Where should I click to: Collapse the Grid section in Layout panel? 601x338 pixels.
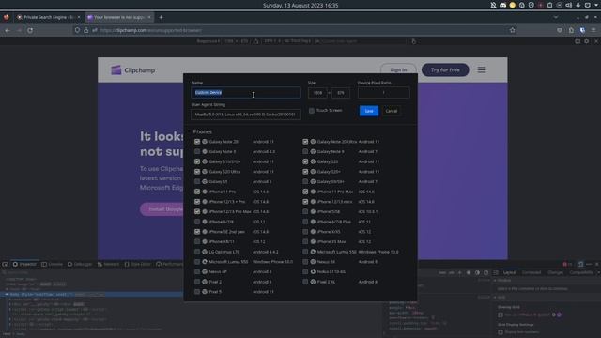tap(495, 298)
